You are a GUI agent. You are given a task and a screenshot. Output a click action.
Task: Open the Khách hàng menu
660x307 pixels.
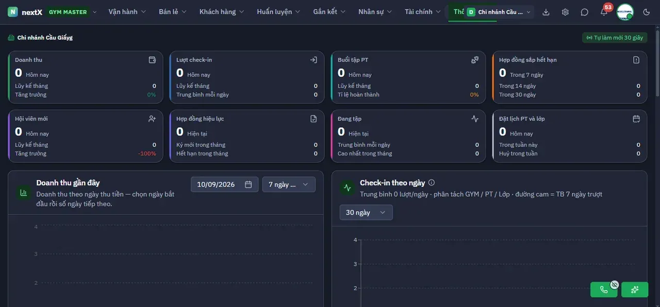(222, 12)
